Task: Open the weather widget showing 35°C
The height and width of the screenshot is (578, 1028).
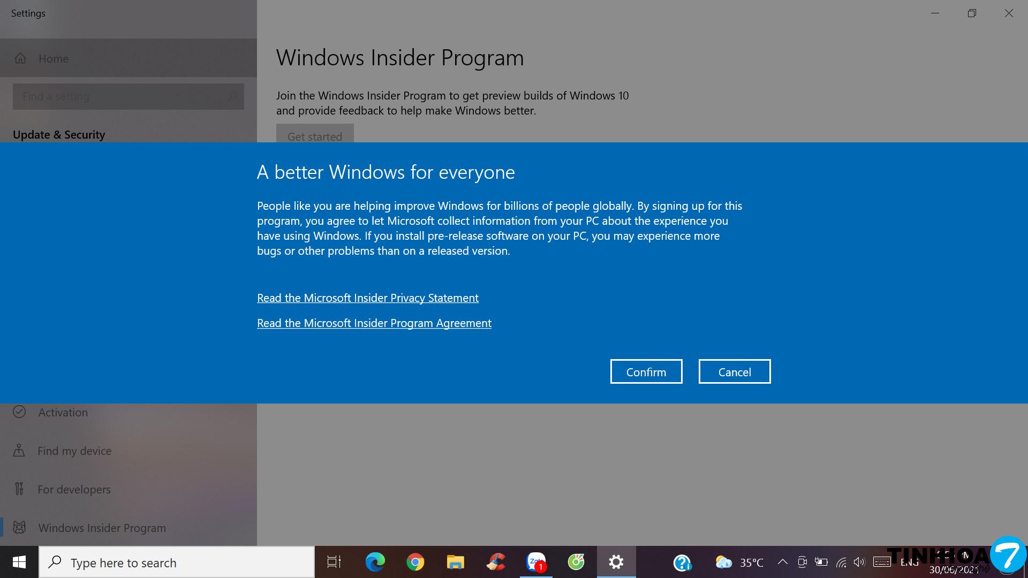Action: (739, 562)
